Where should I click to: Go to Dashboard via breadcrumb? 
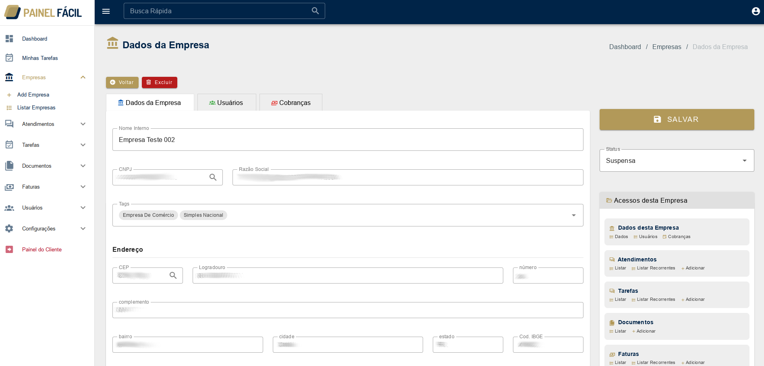tap(625, 47)
